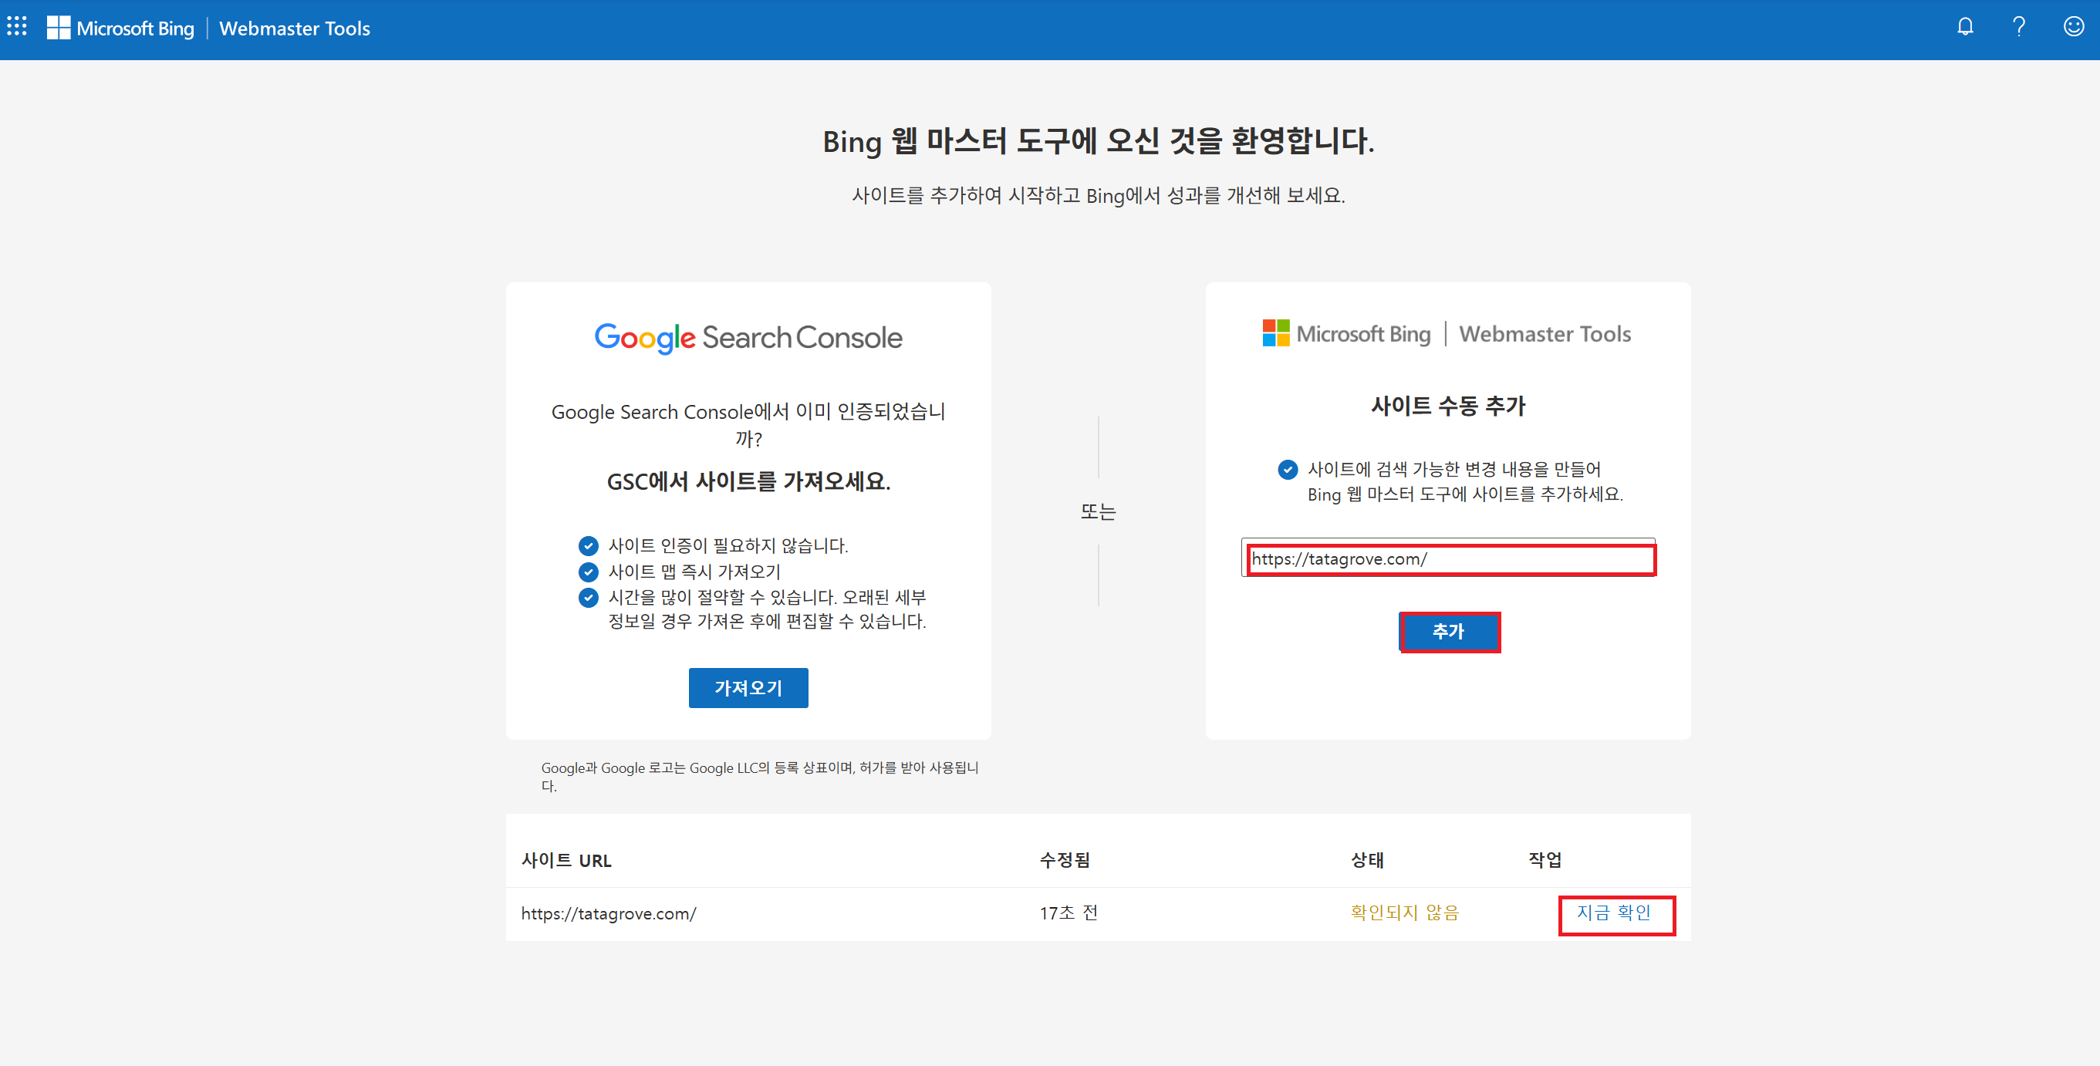Click the 가져오기 import button
Viewport: 2100px width, 1066px height.
click(748, 687)
